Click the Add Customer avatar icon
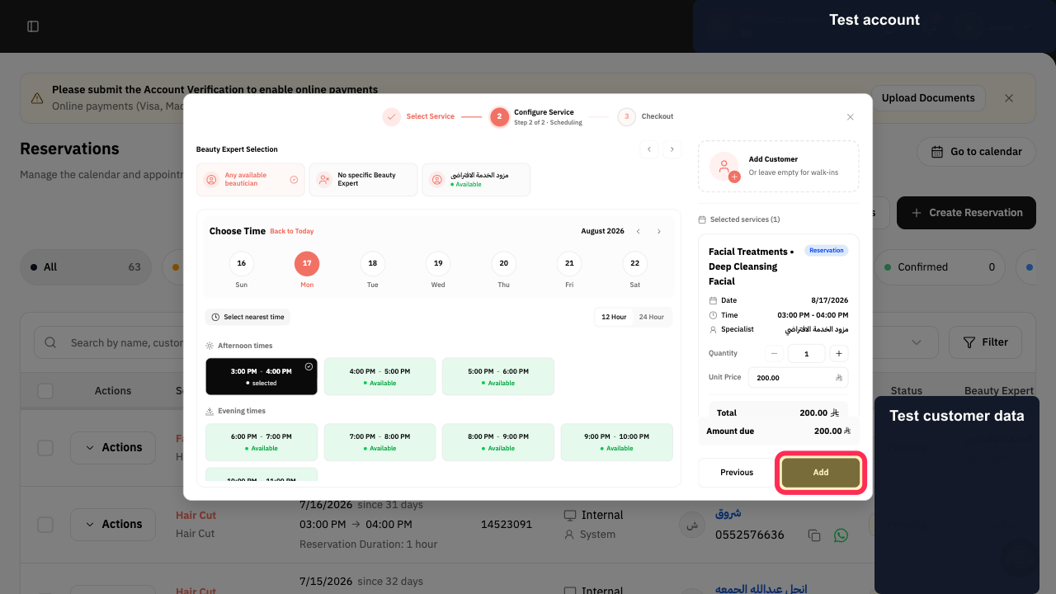1056x594 pixels. (x=724, y=166)
